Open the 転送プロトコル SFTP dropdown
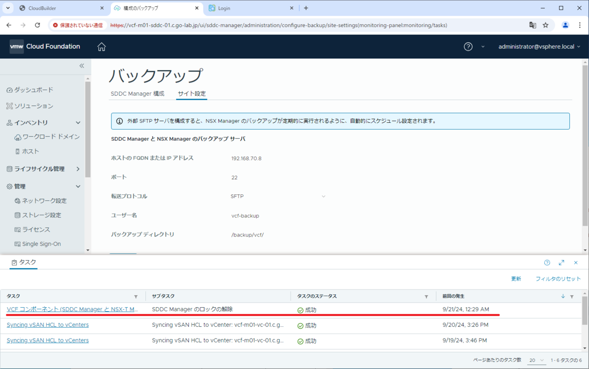Viewport: 589px width, 369px height. [x=278, y=196]
